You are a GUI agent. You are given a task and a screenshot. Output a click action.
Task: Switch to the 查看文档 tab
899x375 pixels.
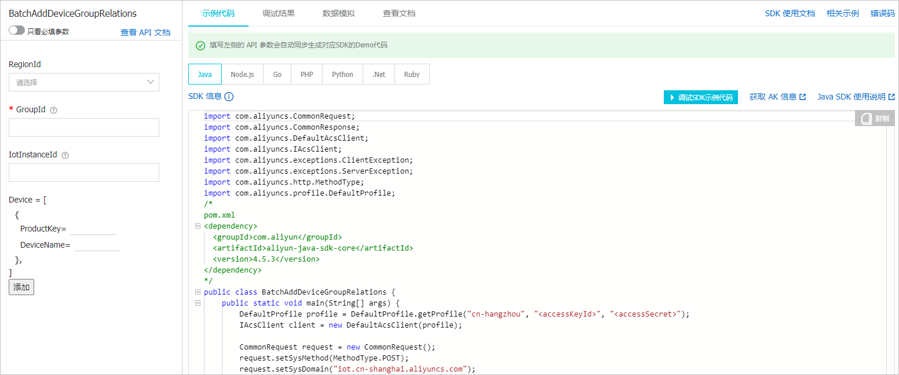click(x=399, y=13)
